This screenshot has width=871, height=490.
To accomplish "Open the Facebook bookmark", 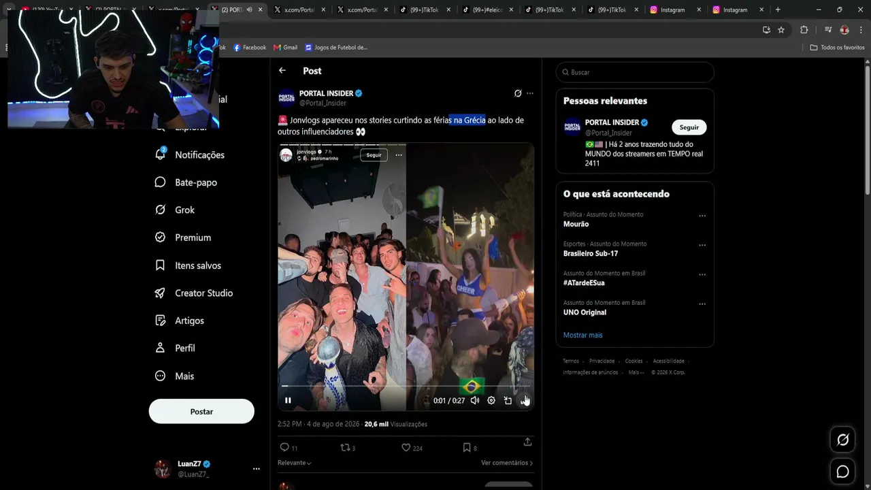I will click(x=250, y=48).
